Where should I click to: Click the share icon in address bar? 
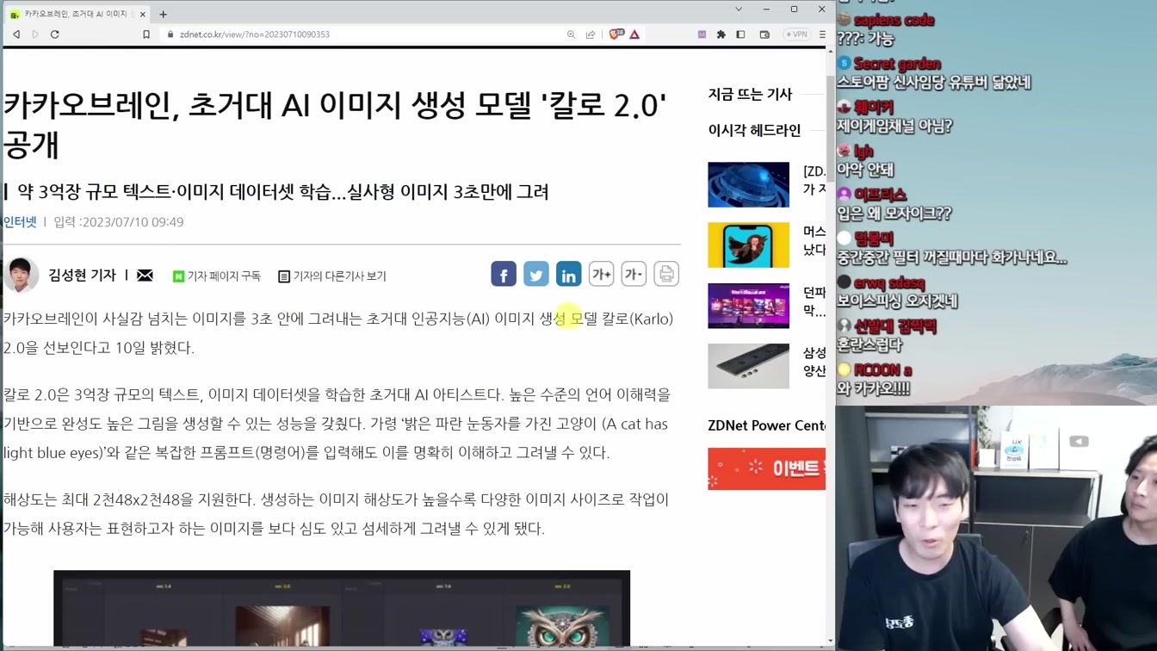591,34
